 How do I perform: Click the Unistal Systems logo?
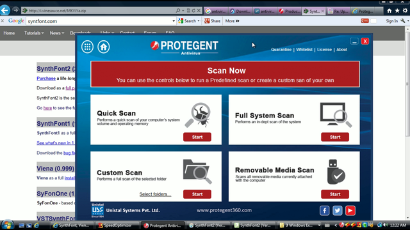click(97, 210)
